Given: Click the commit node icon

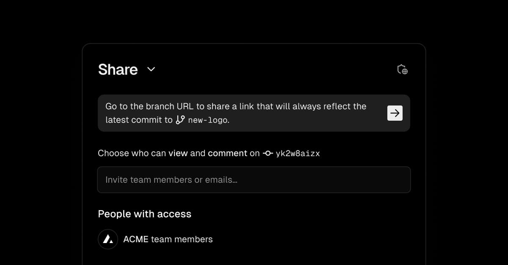Looking at the screenshot, I should click(x=268, y=153).
